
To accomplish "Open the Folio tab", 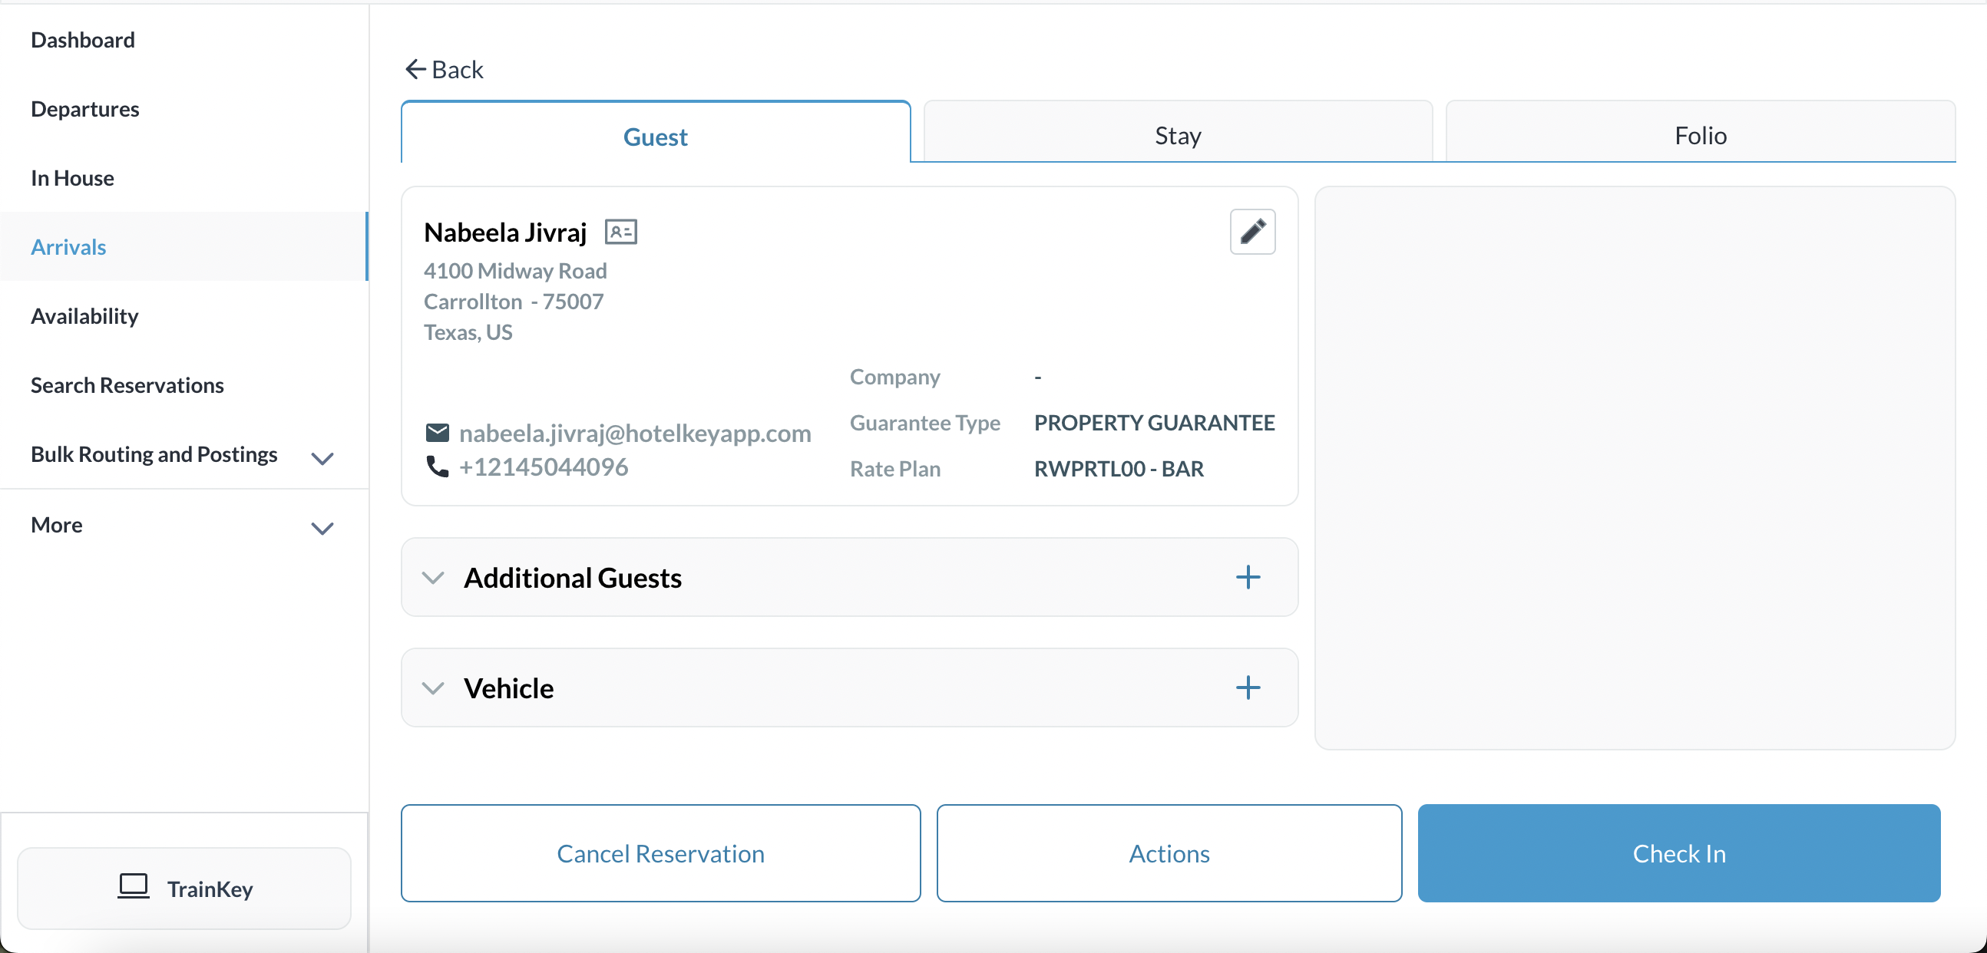I will click(x=1699, y=135).
